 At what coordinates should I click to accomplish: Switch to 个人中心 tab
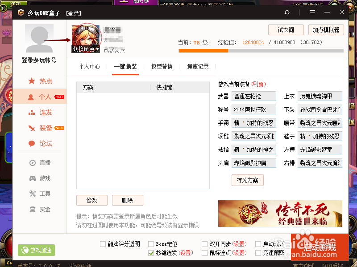tap(89, 66)
